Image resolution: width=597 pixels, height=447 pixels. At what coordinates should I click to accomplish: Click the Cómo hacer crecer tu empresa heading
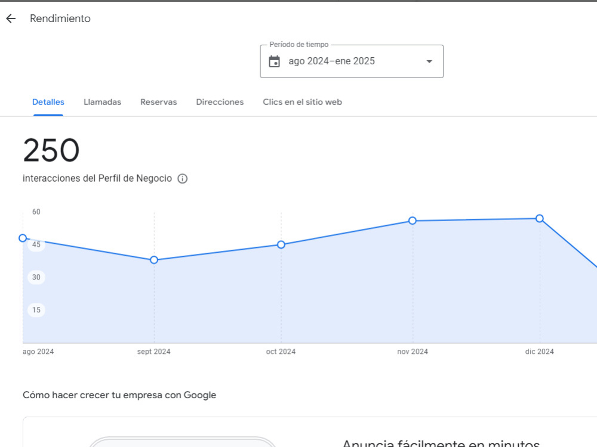(x=119, y=395)
